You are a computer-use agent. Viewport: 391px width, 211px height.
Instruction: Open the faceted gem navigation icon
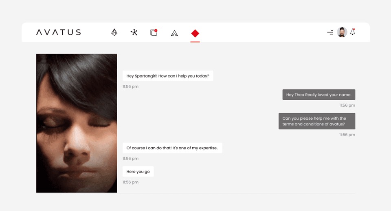point(114,32)
